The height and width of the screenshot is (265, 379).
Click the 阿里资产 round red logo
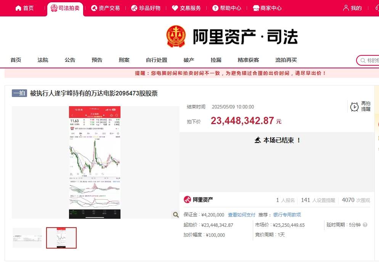(x=187, y=200)
